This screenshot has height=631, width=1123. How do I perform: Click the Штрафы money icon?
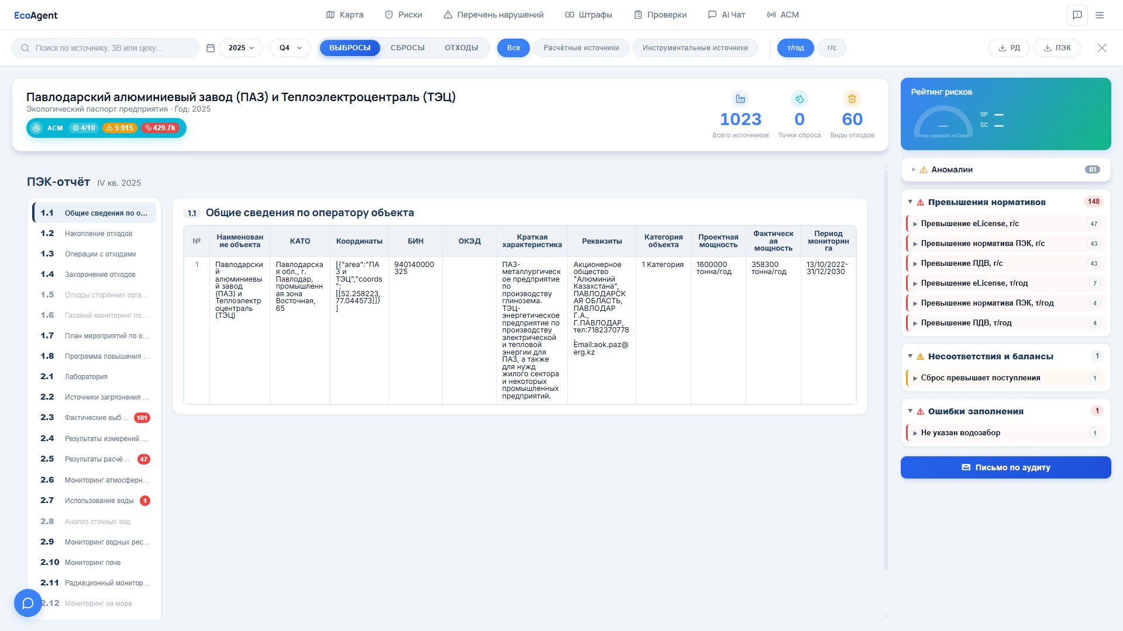coord(570,15)
